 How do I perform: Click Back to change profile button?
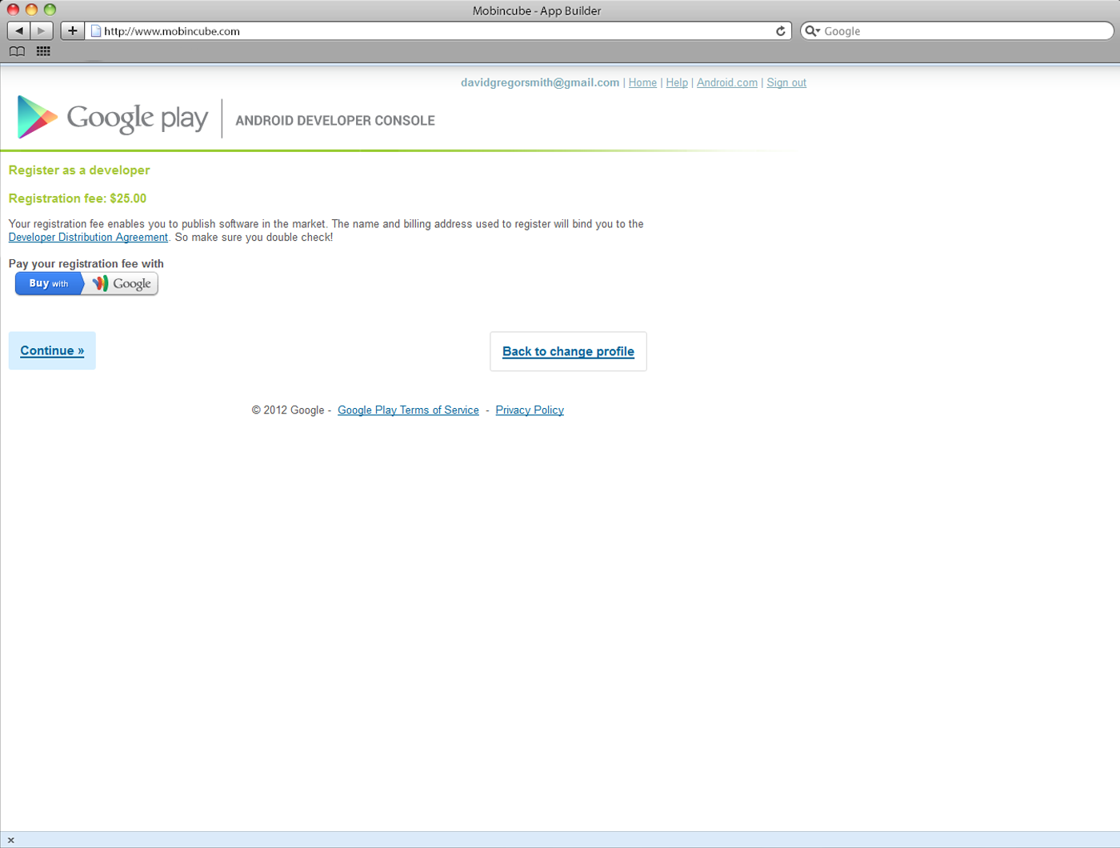(x=568, y=351)
